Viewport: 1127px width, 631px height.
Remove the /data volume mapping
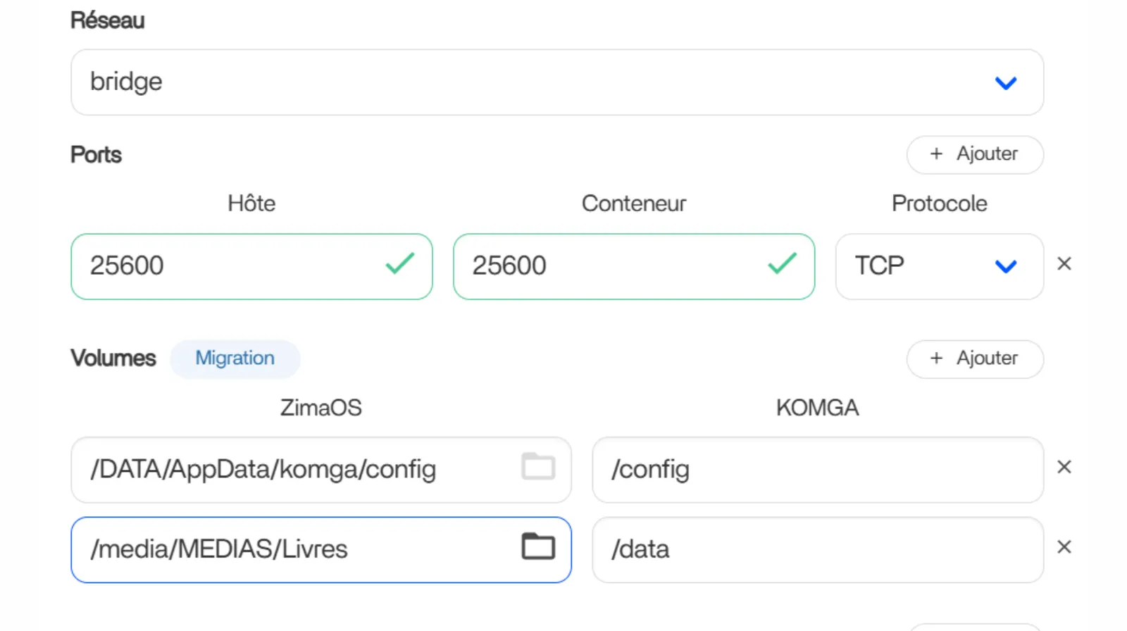point(1064,547)
